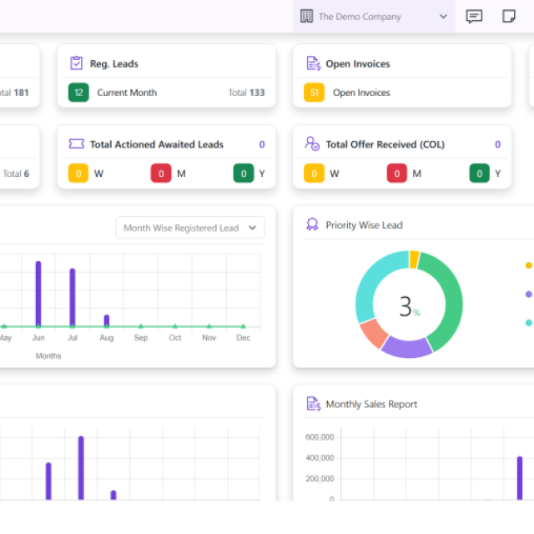Click the Priority Wise Lead title
The width and height of the screenshot is (534, 534).
pos(364,225)
